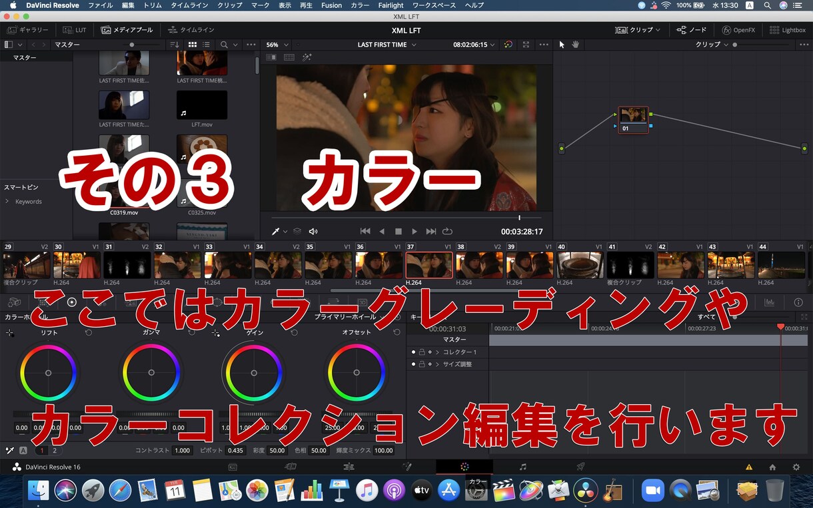Open the ギャラリー gallery panel

point(27,30)
